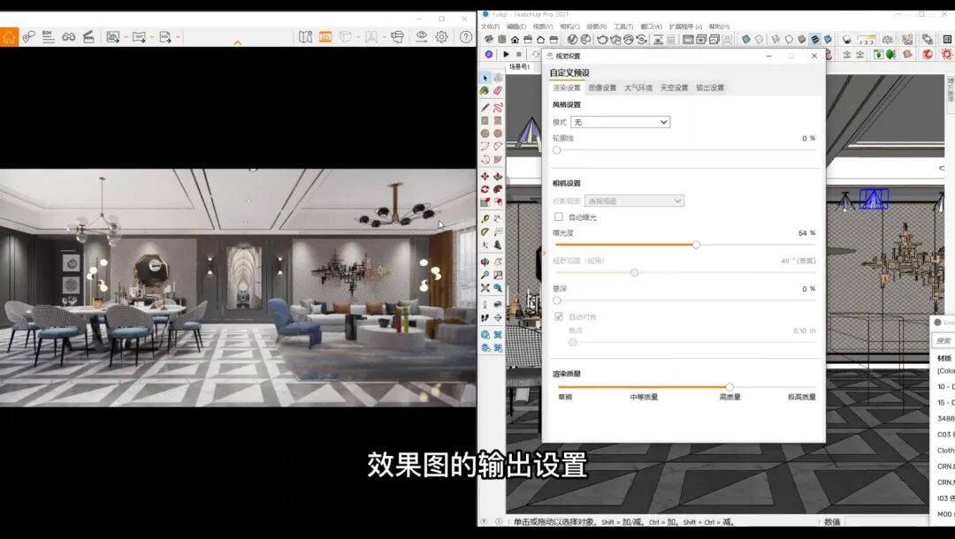Open the map icon in Enscape toolbar
The width and height of the screenshot is (955, 539).
click(306, 37)
